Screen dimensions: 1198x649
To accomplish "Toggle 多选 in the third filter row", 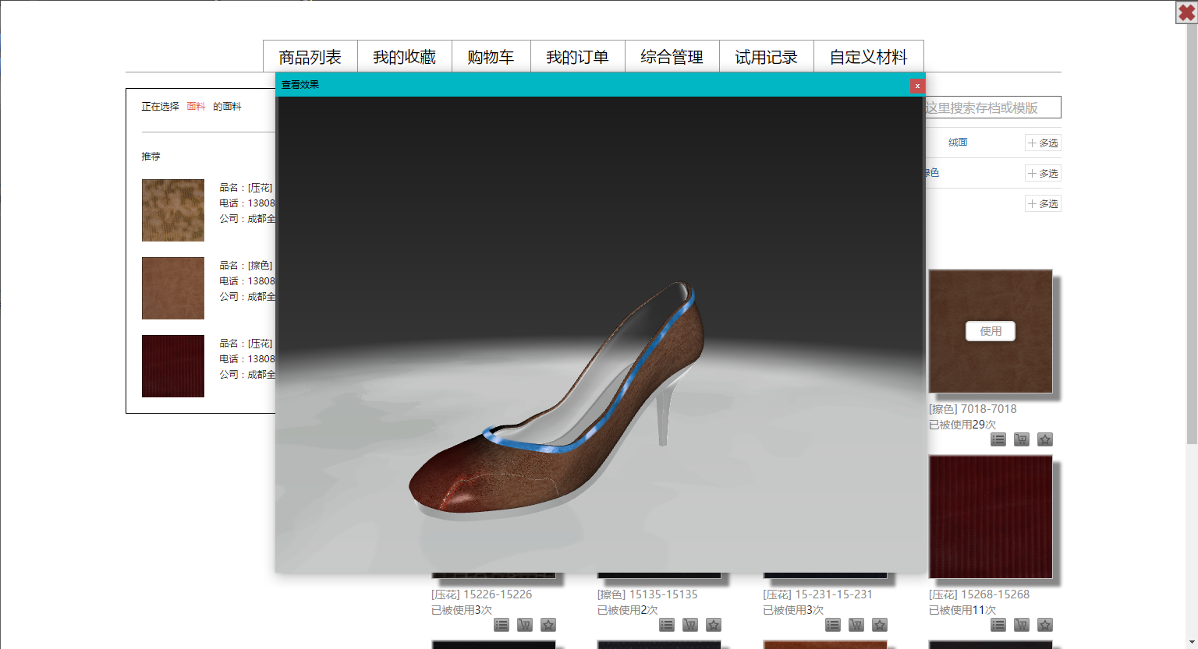I will pyautogui.click(x=1043, y=204).
